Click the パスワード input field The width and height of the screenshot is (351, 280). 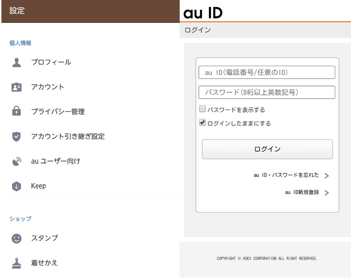267,92
